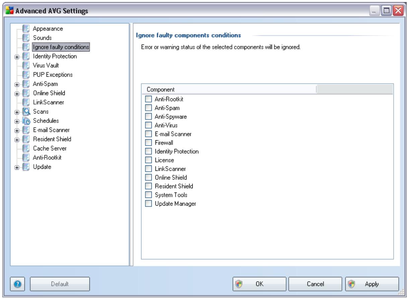Click the LinkScanner tree icon
The height and width of the screenshot is (298, 407).
[26, 102]
